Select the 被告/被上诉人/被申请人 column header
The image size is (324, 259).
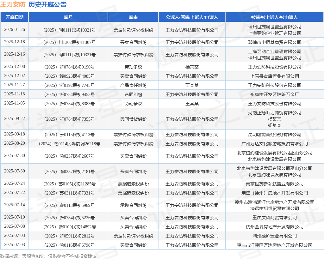pyautogui.click(x=274, y=17)
